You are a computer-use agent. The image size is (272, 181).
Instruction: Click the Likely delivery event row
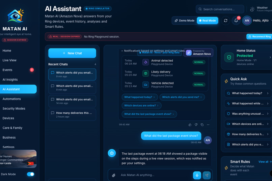pyautogui.click(x=165, y=73)
